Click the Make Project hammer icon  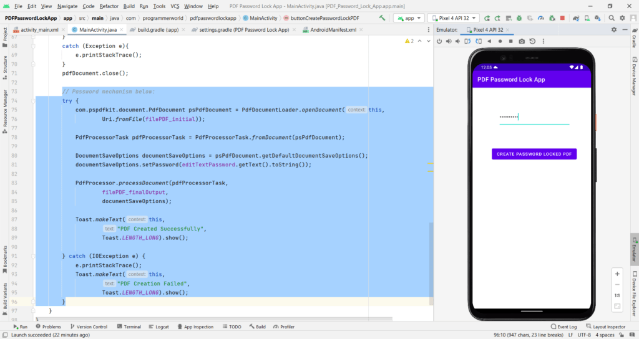[x=382, y=18]
